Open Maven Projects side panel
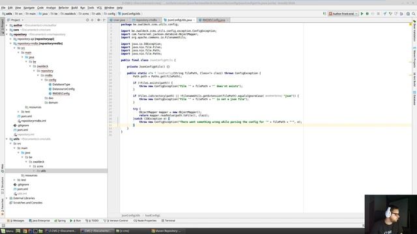417x234 pixels. coord(414,57)
